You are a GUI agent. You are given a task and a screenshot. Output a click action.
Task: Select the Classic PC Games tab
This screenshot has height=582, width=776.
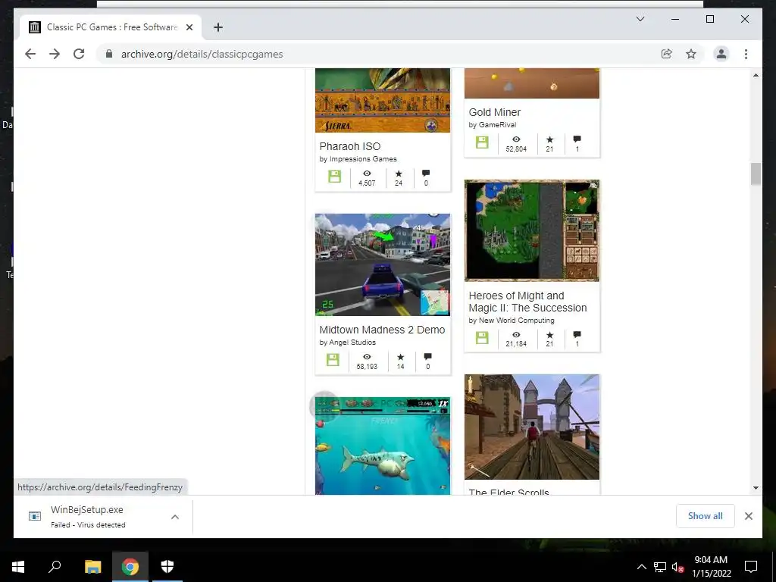(111, 27)
